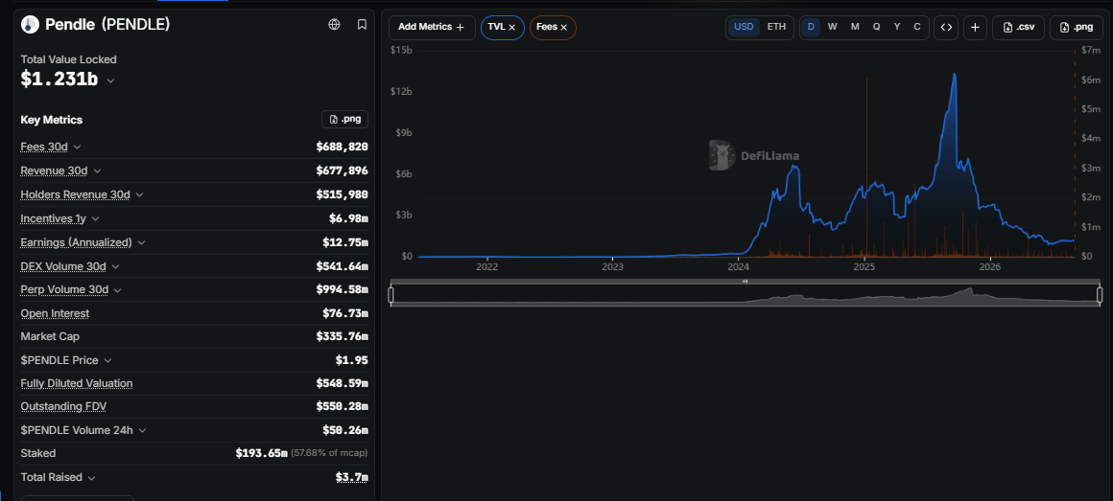Open the embed chart code icon
This screenshot has width=1113, height=501.
[x=946, y=27]
